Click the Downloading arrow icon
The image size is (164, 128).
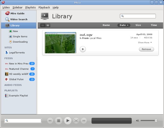(10, 42)
